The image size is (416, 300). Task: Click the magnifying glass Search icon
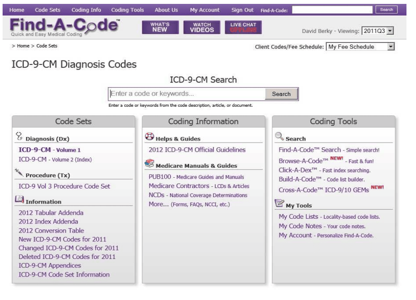pyautogui.click(x=280, y=137)
